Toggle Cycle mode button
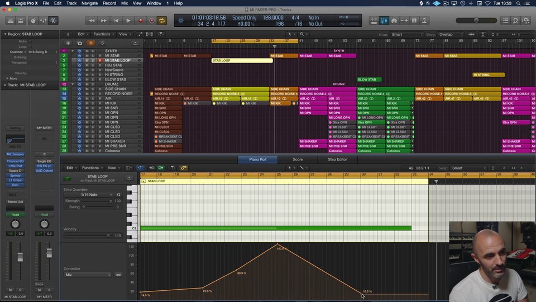The image size is (536, 302). 162,21
